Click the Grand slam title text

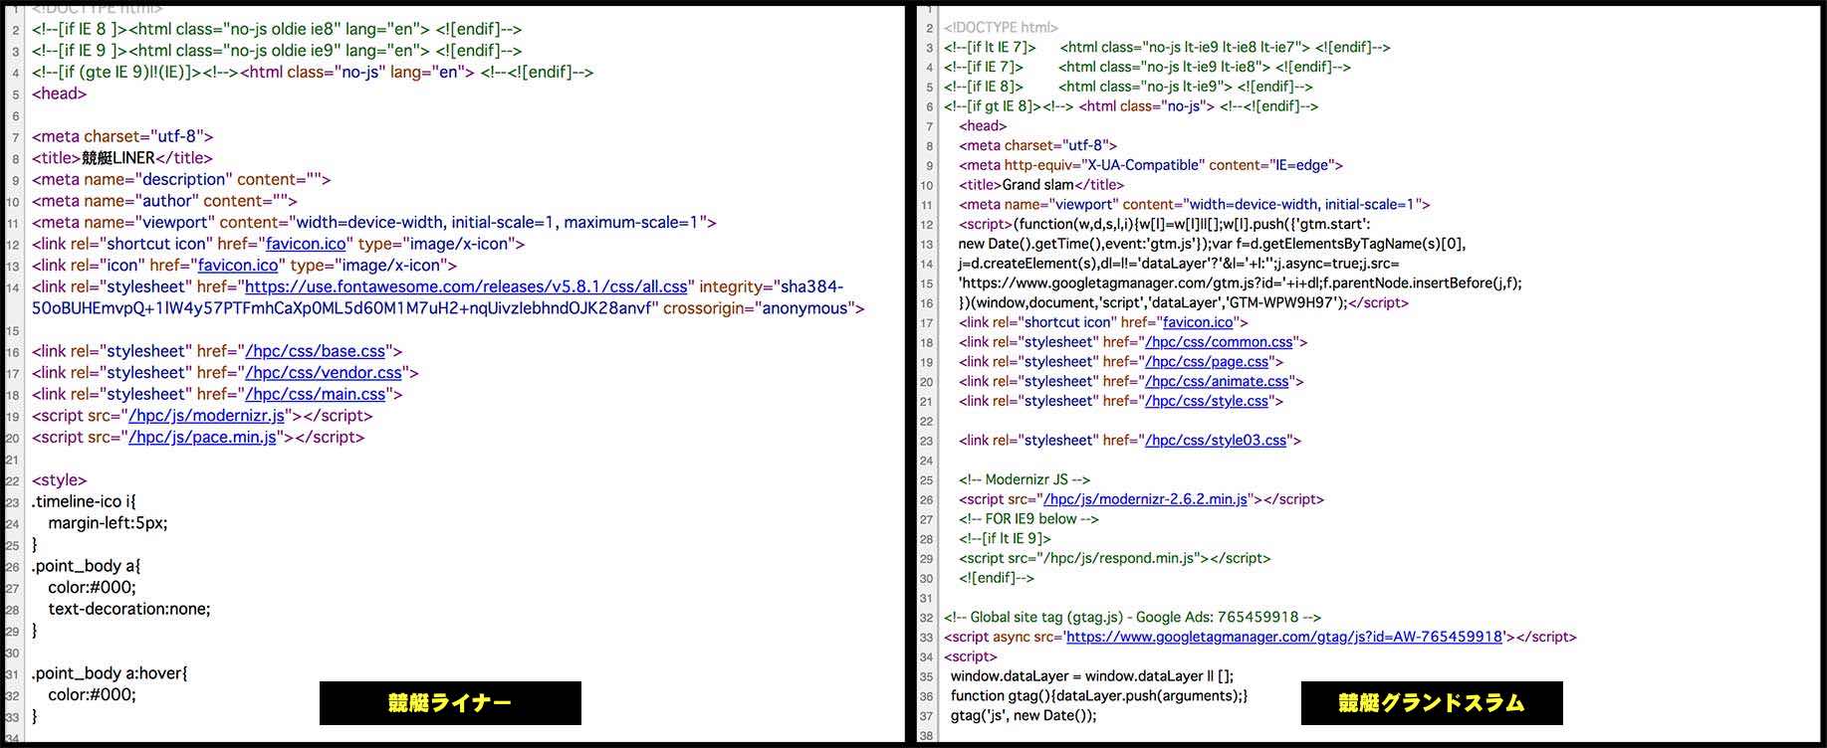pyautogui.click(x=1037, y=185)
